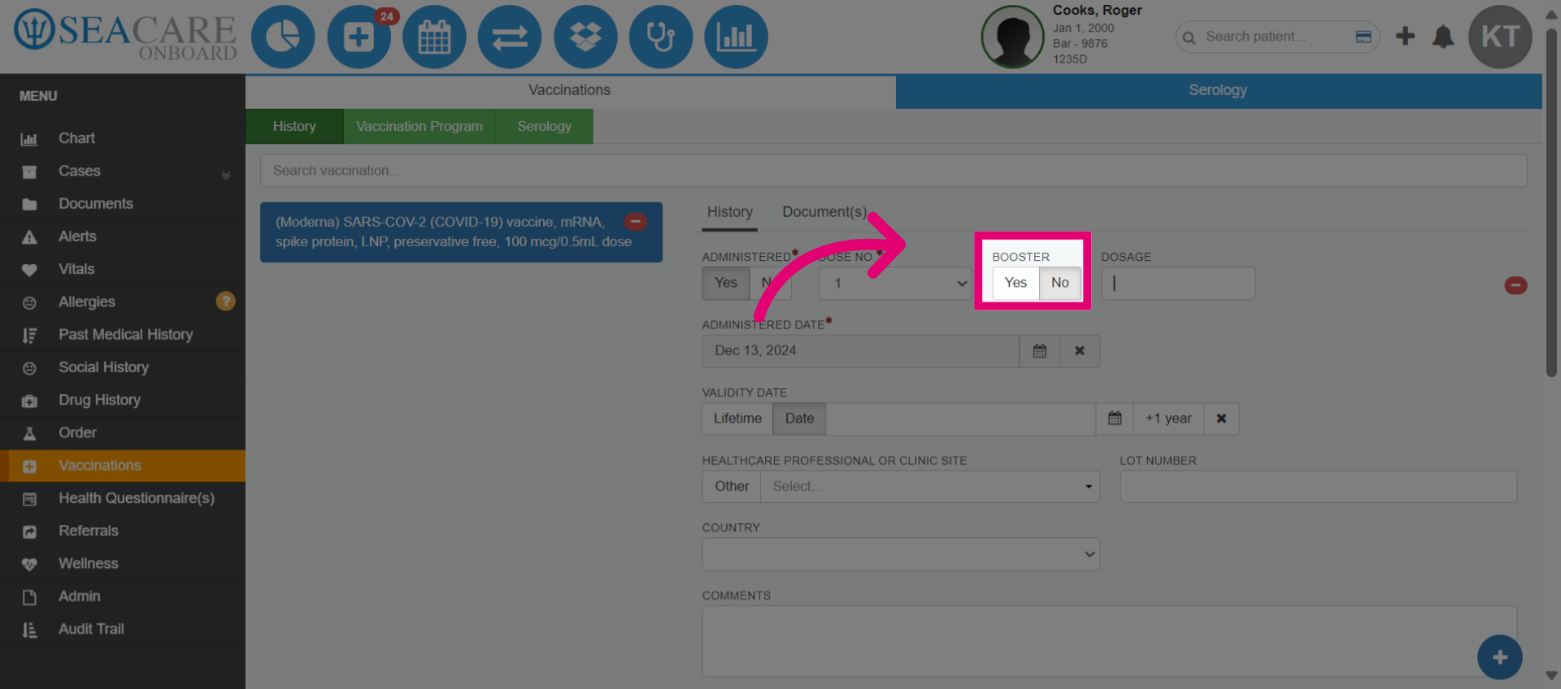
Task: Remove the Moderna vaccine entry with red minus
Action: pos(636,221)
